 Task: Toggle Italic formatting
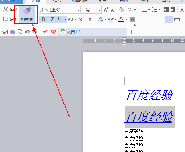tap(52, 19)
